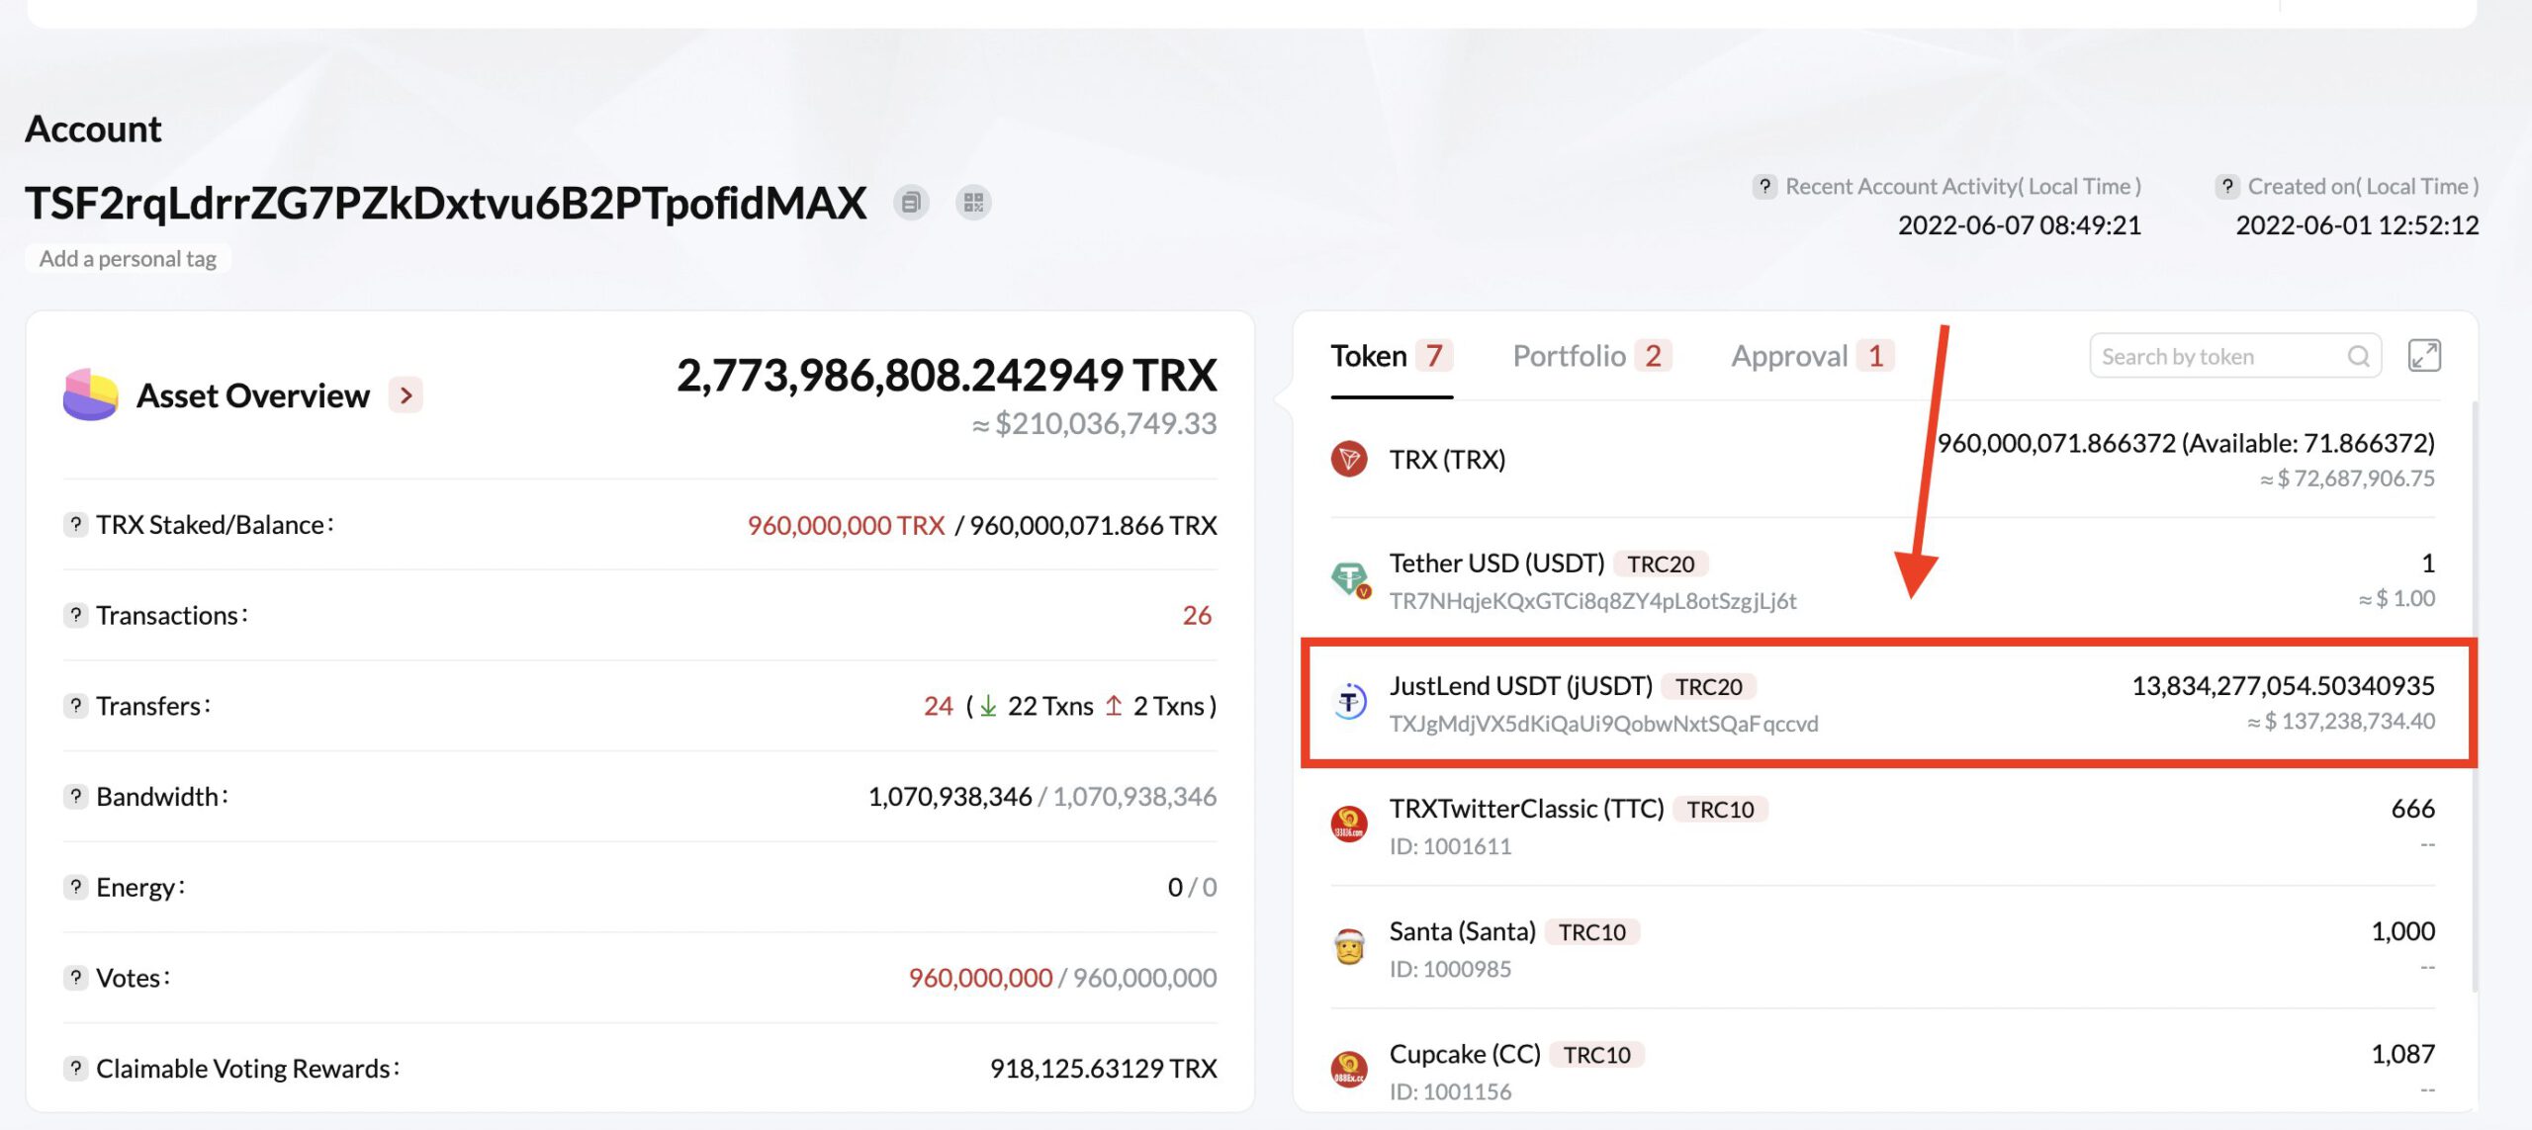Click help icon beside Energy
2532x1130 pixels.
(x=75, y=887)
